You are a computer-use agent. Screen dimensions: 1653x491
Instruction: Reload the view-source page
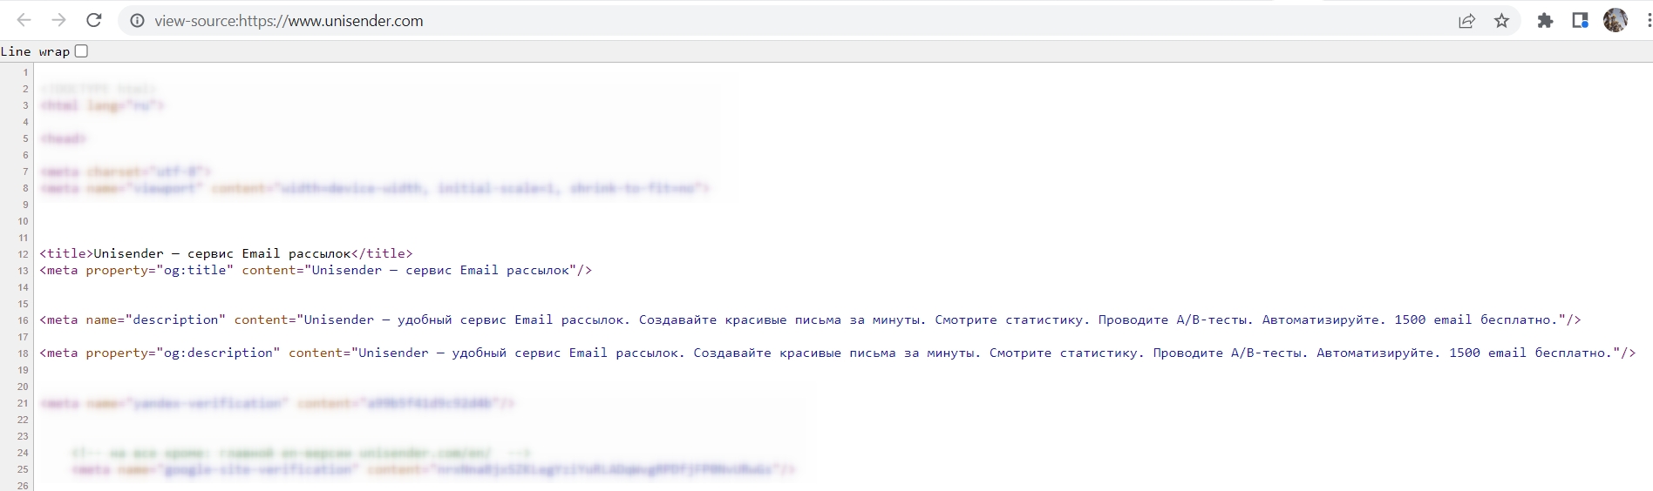pos(94,20)
